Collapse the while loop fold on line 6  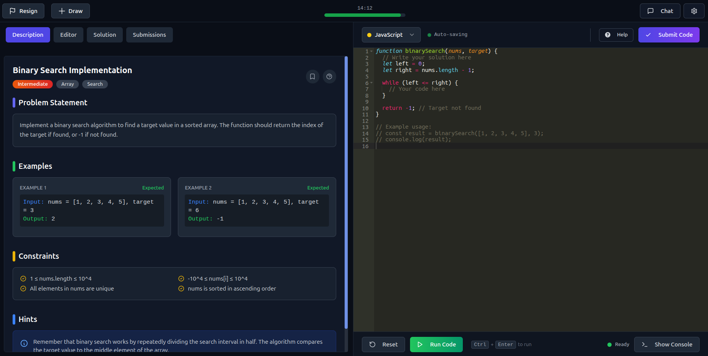371,83
